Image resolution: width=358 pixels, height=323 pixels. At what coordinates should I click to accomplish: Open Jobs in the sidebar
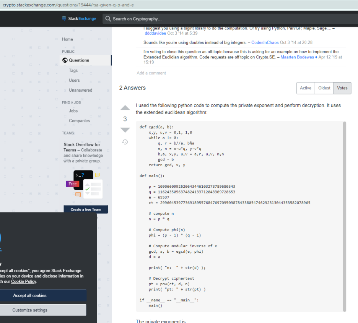(73, 111)
